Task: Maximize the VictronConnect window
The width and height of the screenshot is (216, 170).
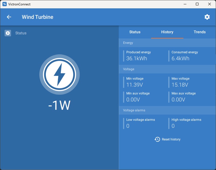Action: (x=197, y=4)
